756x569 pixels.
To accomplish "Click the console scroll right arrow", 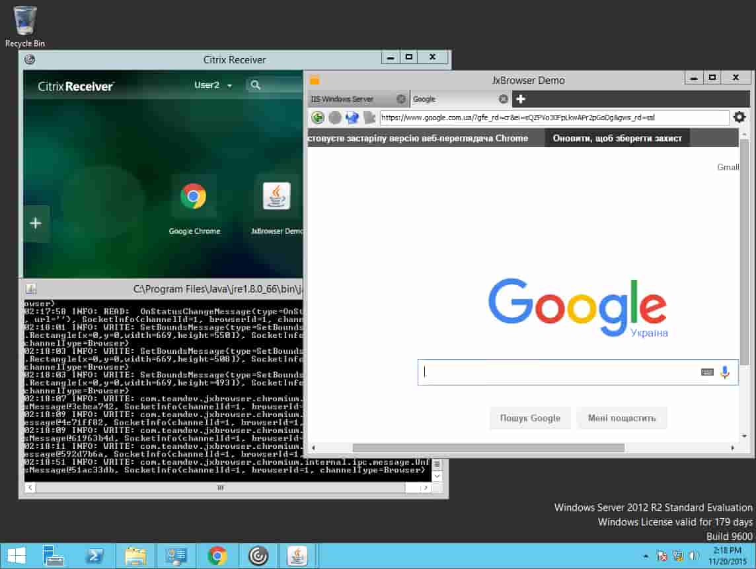I will point(426,488).
